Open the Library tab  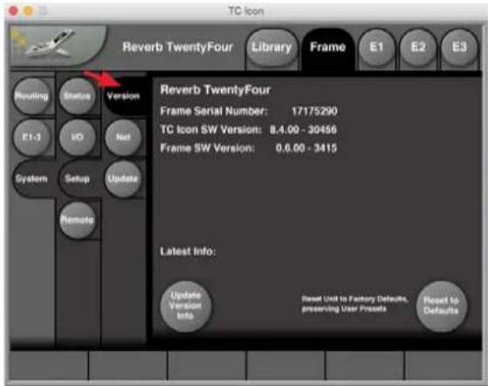pos(271,47)
